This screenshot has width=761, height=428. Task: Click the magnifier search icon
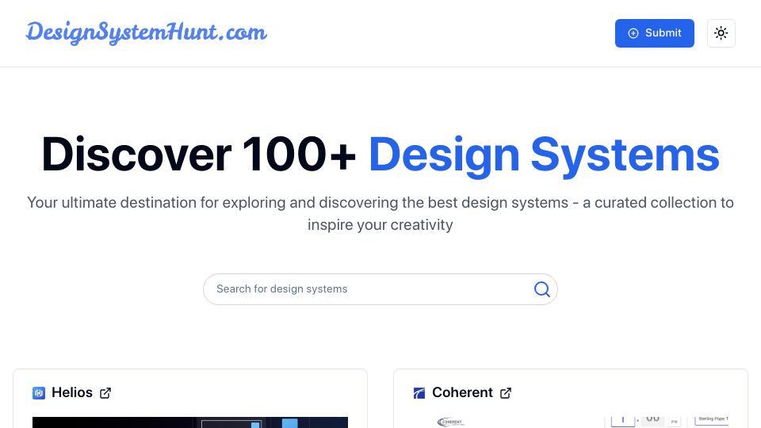click(541, 289)
